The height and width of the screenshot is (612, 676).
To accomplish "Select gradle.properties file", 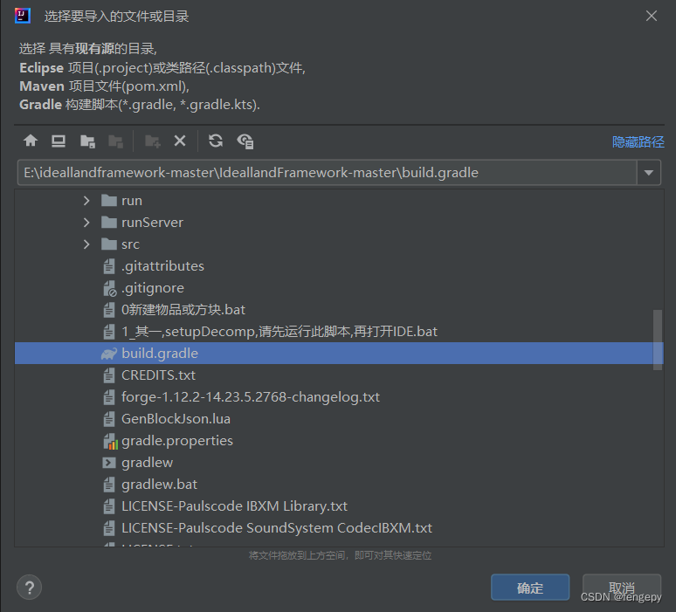I will click(339, 441).
